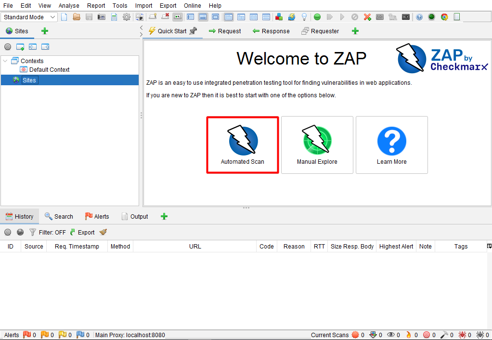Click the pin icon on Quick Start tab

(194, 31)
